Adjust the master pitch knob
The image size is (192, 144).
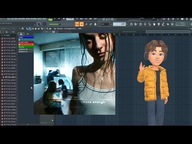click(x=44, y=24)
